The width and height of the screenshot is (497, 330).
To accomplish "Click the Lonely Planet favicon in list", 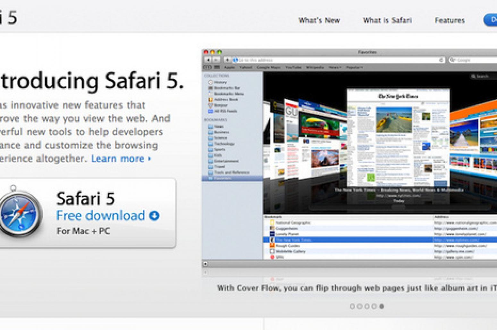I will (x=272, y=234).
